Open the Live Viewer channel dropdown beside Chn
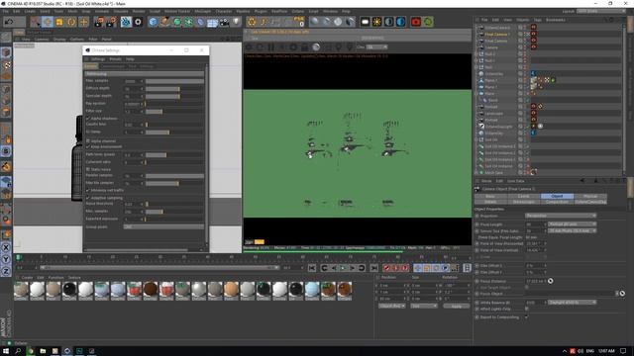The width and height of the screenshot is (634, 356). point(376,47)
